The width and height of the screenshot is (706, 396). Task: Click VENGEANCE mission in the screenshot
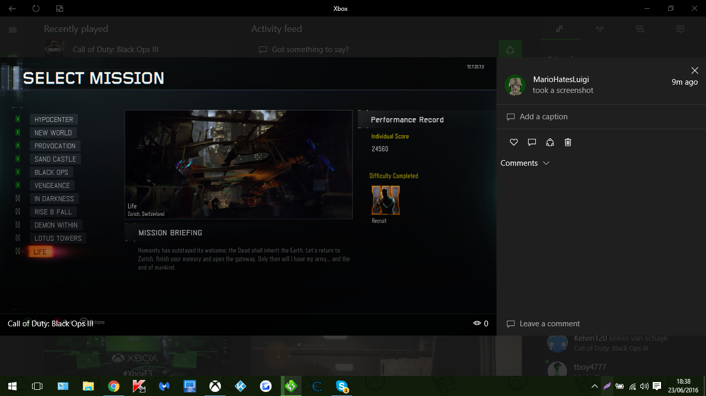[52, 185]
